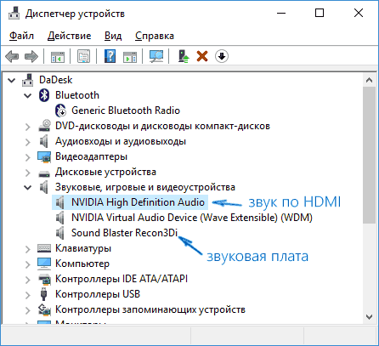This screenshot has width=379, height=346.
Task: Toggle the action pane toolbar icon
Action: point(130,56)
